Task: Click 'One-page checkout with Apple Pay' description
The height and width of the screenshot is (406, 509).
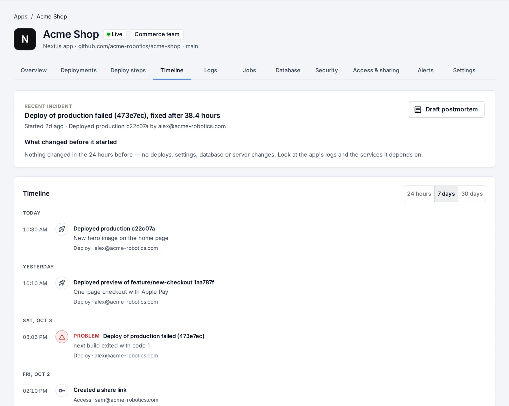Action: [121, 292]
